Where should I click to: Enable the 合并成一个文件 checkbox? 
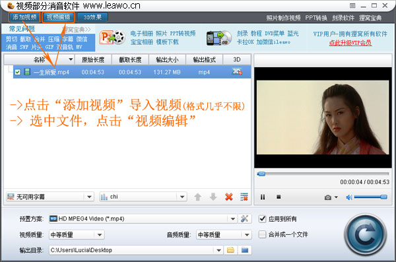pyautogui.click(x=263, y=234)
